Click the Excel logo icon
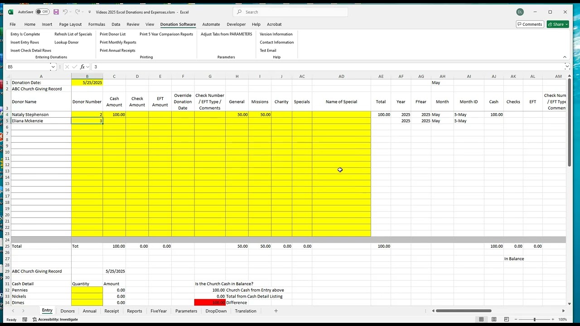Image resolution: width=580 pixels, height=326 pixels. coord(11,12)
